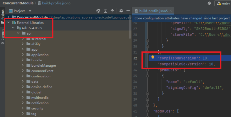Click the build-profile.json5 tab file icon
231x117 pixels.
coord(136,11)
